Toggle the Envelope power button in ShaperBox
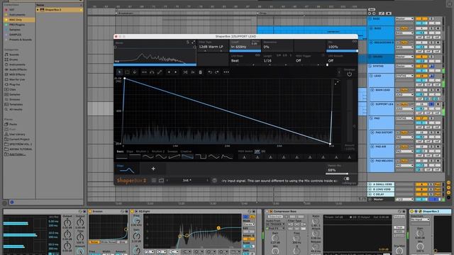The image size is (454, 255). [x=350, y=74]
